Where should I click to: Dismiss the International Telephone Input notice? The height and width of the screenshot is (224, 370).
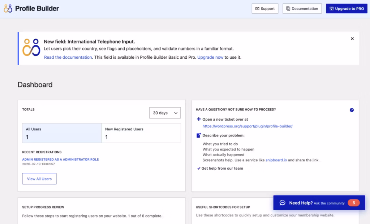(x=352, y=39)
